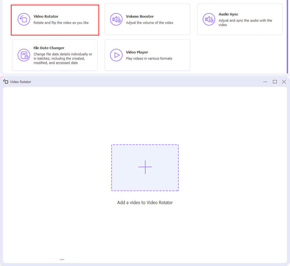Click 'Play videos in various formats' text
Viewport: 290px width, 266px height.
coord(149,58)
